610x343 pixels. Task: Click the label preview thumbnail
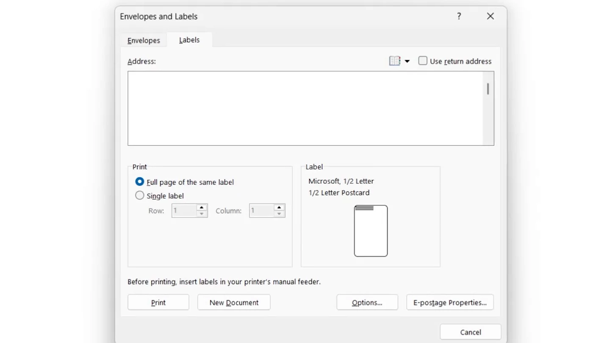pos(371,231)
